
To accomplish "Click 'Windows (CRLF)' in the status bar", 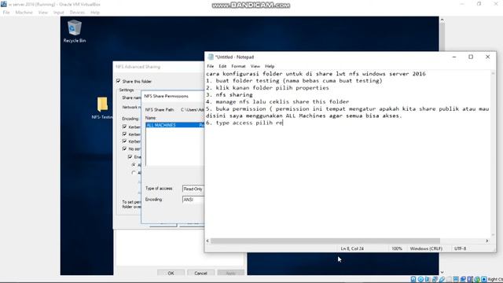I will [x=426, y=248].
